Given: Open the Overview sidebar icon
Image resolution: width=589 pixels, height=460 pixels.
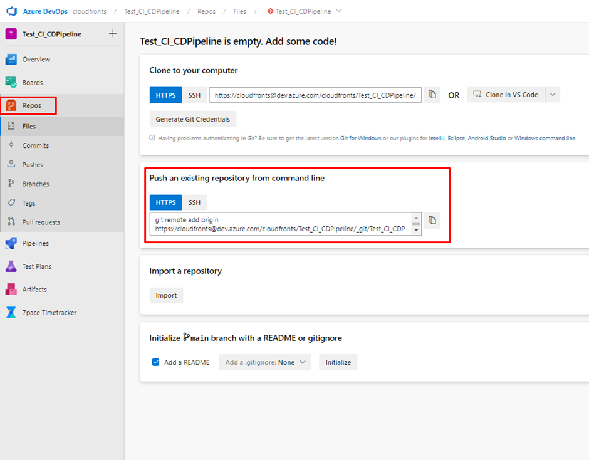Looking at the screenshot, I should click(11, 60).
